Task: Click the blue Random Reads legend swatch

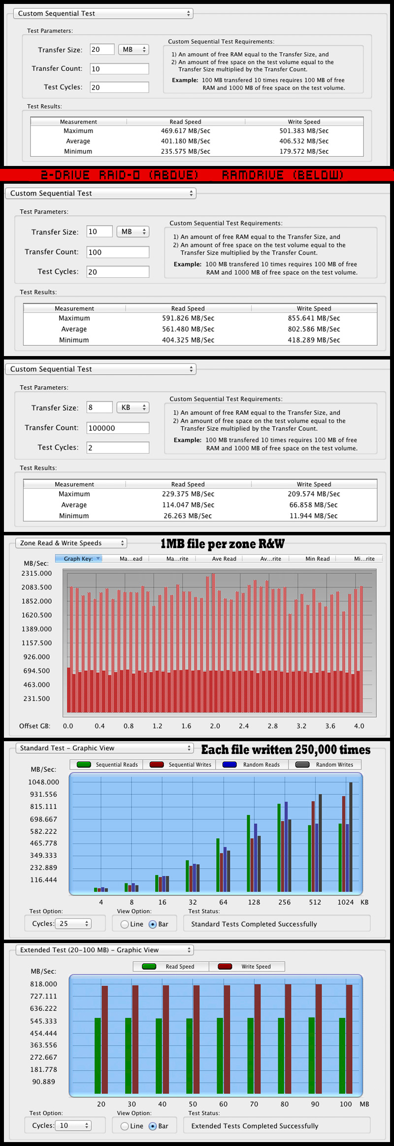Action: 230,765
